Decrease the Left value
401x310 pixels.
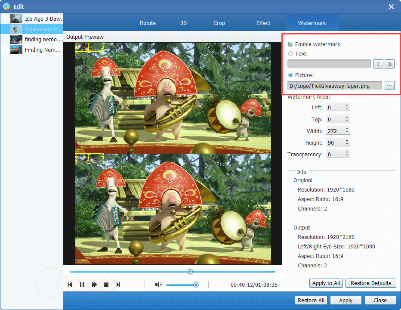pos(347,109)
